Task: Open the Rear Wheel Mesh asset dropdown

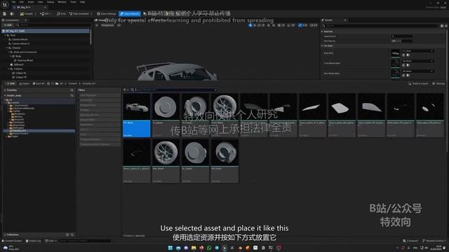Action: tap(418, 71)
